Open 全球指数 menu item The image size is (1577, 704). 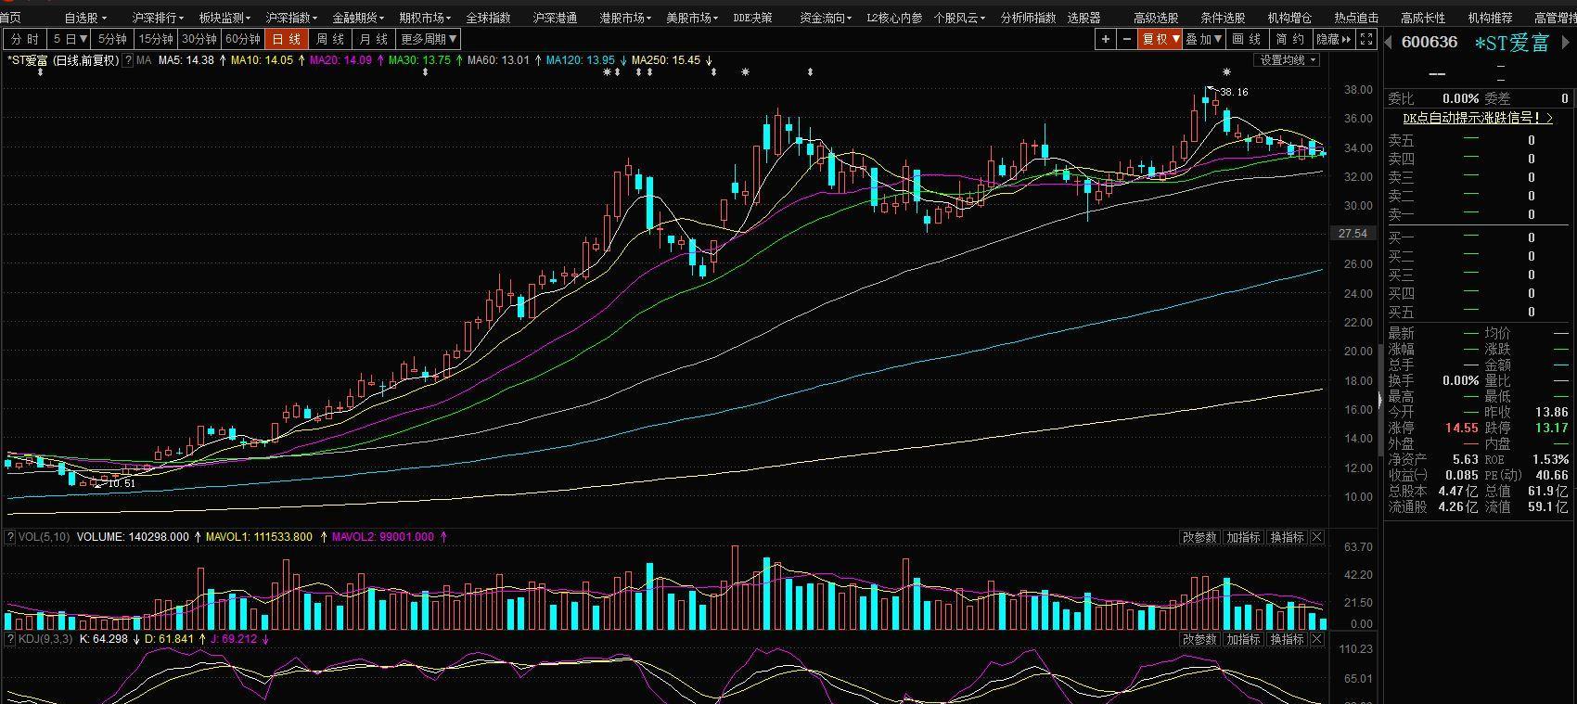488,18
